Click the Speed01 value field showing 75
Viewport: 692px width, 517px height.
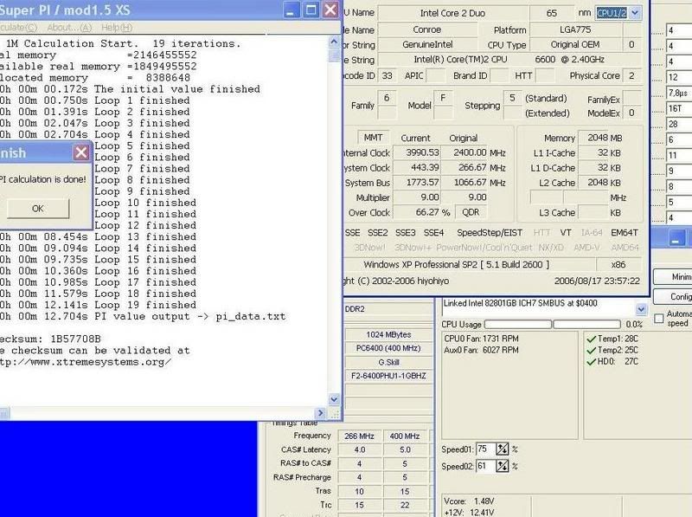[485, 449]
